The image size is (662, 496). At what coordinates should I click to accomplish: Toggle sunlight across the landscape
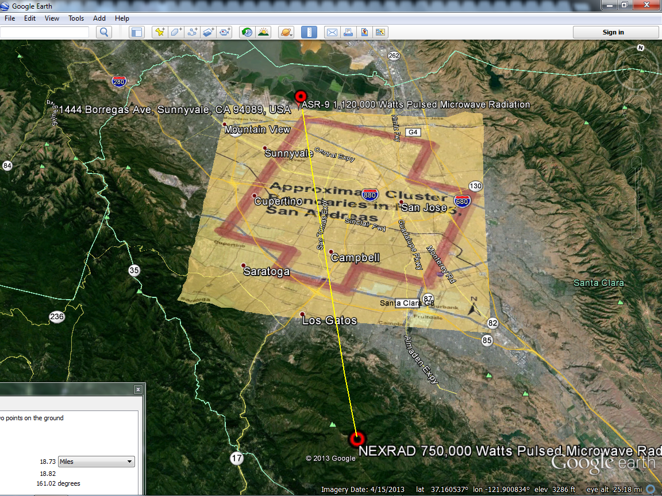(x=263, y=32)
